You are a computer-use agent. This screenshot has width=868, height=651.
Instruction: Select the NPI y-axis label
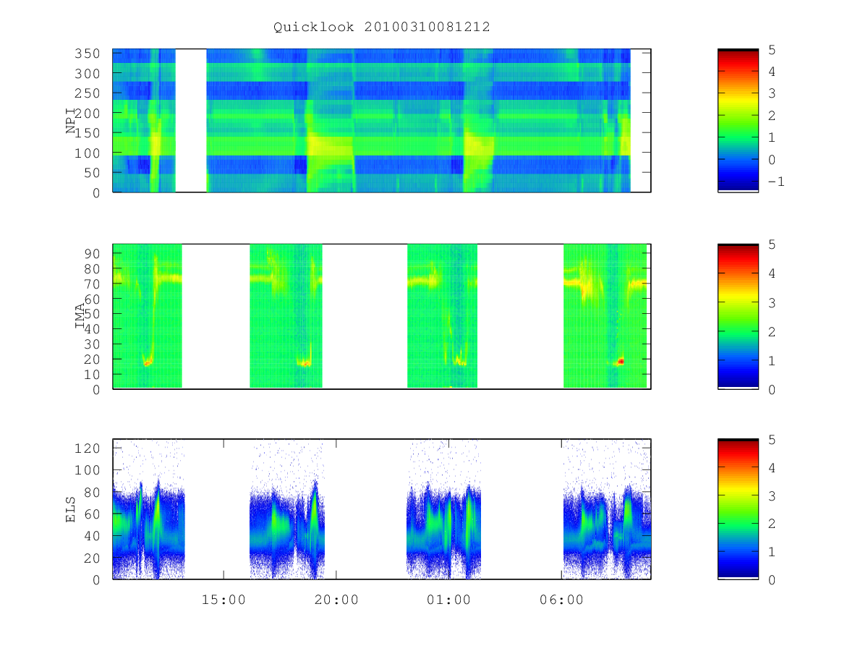[x=72, y=121]
